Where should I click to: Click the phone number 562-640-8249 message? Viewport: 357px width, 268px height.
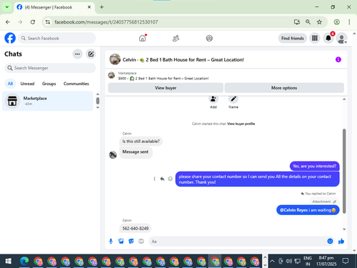(136, 229)
